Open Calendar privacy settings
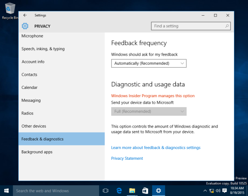The height and width of the screenshot is (196, 248). click(x=62, y=87)
